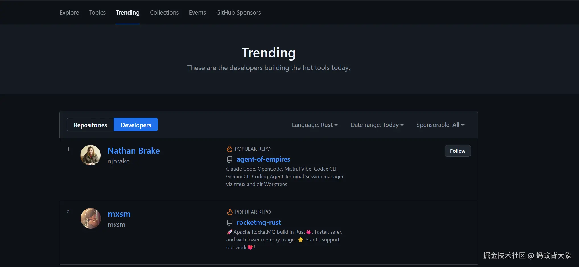Open mxsm's profile avatar

tap(90, 218)
